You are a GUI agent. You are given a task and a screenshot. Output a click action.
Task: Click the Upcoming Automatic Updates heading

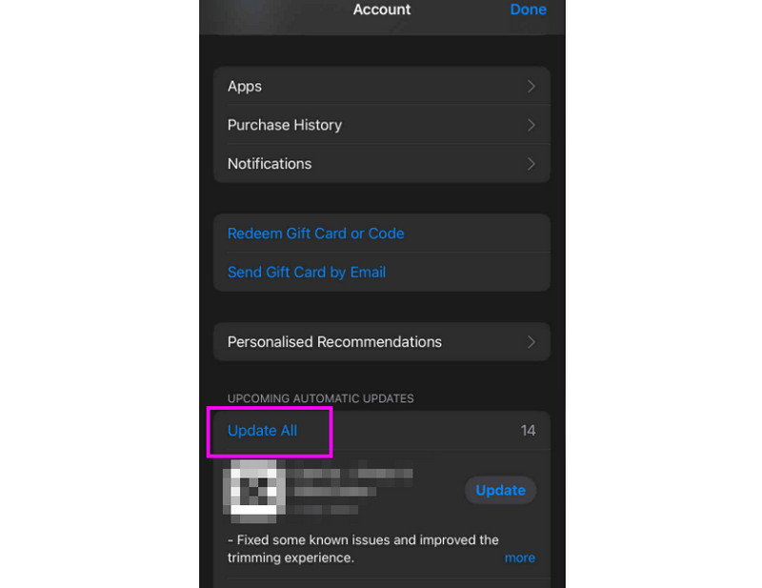(x=321, y=398)
